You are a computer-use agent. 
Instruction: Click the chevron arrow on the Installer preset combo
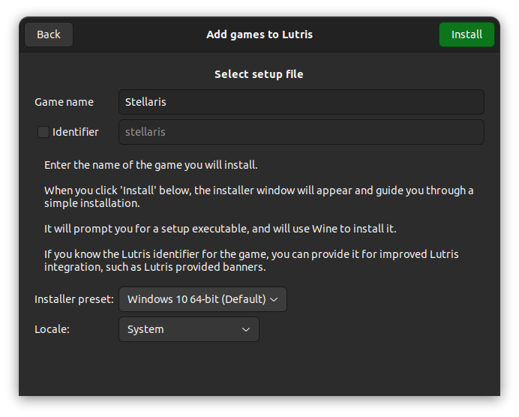tap(274, 299)
